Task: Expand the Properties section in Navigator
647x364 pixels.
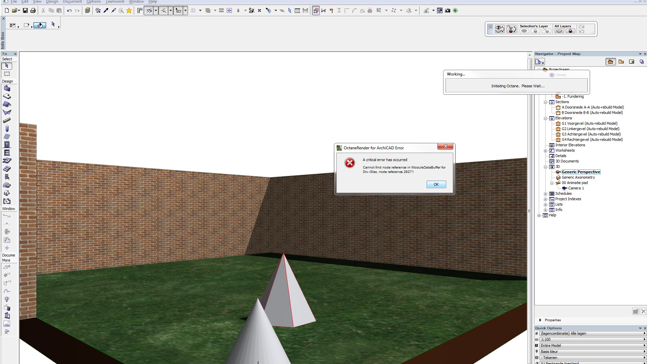Action: (541, 320)
